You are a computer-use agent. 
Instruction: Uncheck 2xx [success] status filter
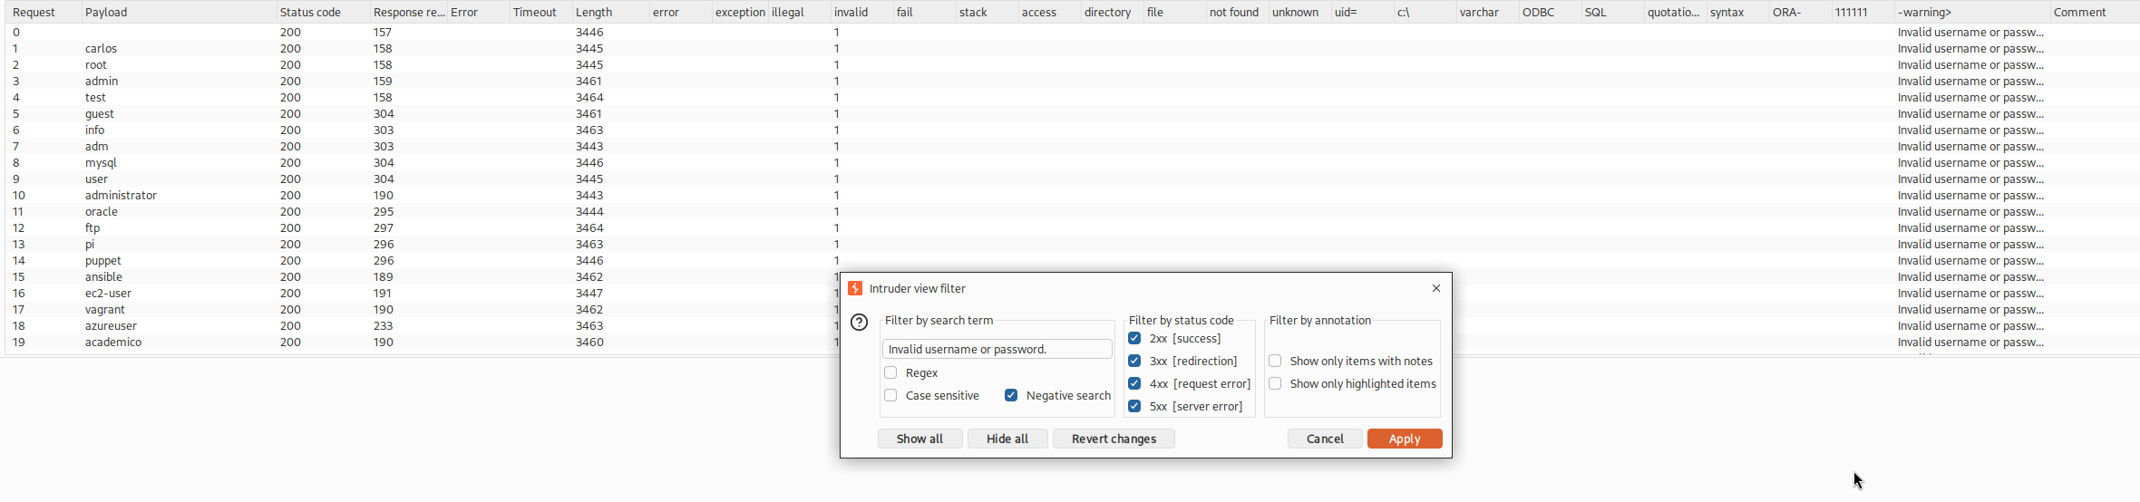(x=1134, y=338)
